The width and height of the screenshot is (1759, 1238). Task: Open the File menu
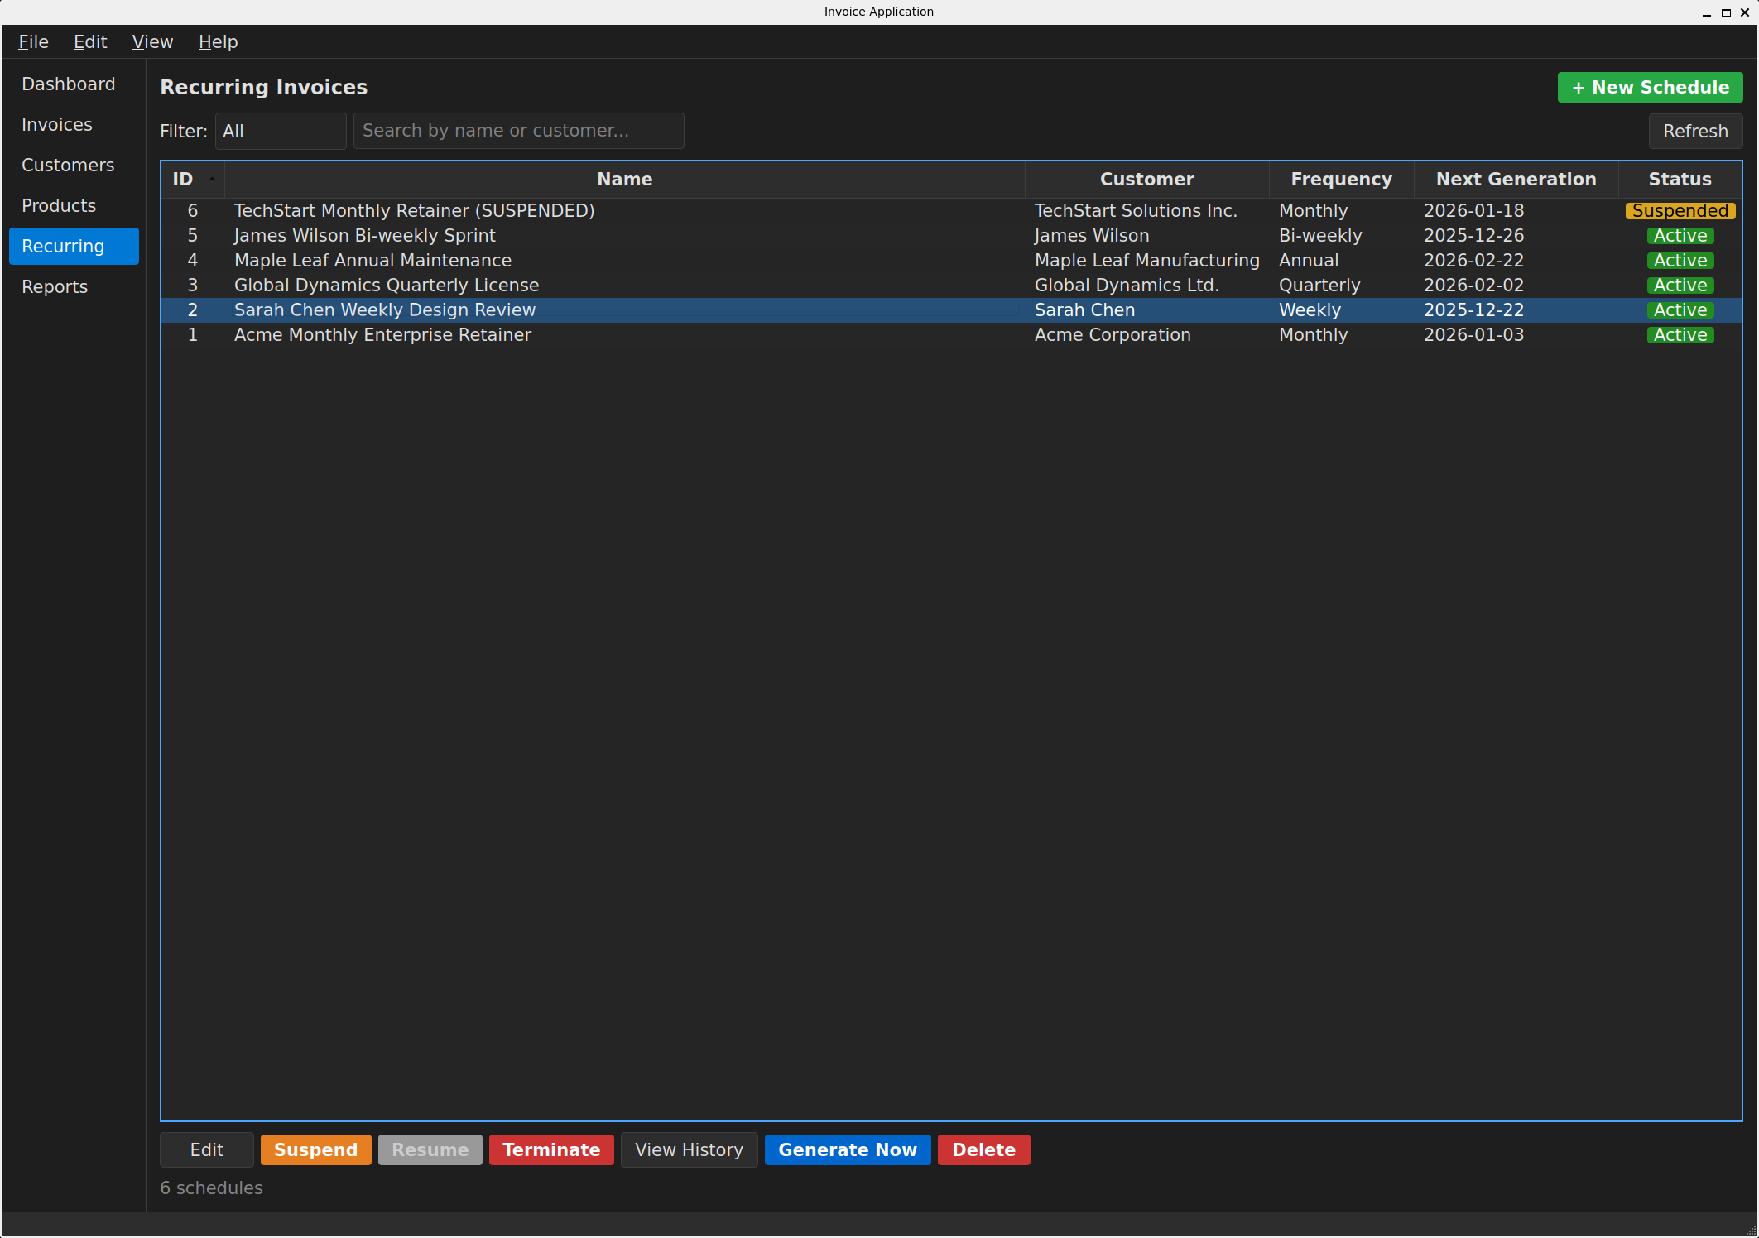click(33, 41)
